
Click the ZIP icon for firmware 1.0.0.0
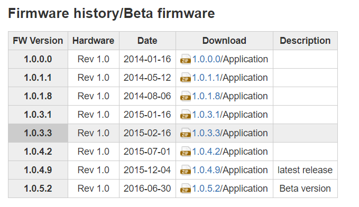186,59
